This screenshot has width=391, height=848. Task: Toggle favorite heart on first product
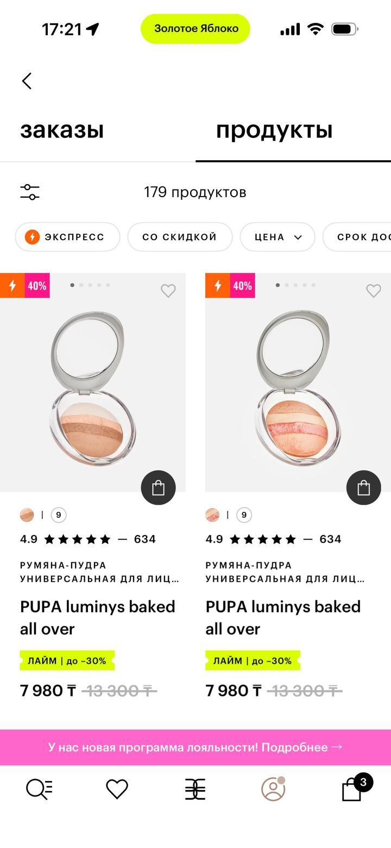[168, 291]
